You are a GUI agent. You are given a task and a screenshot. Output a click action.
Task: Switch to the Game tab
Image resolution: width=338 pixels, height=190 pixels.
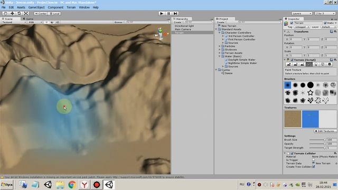click(29, 19)
